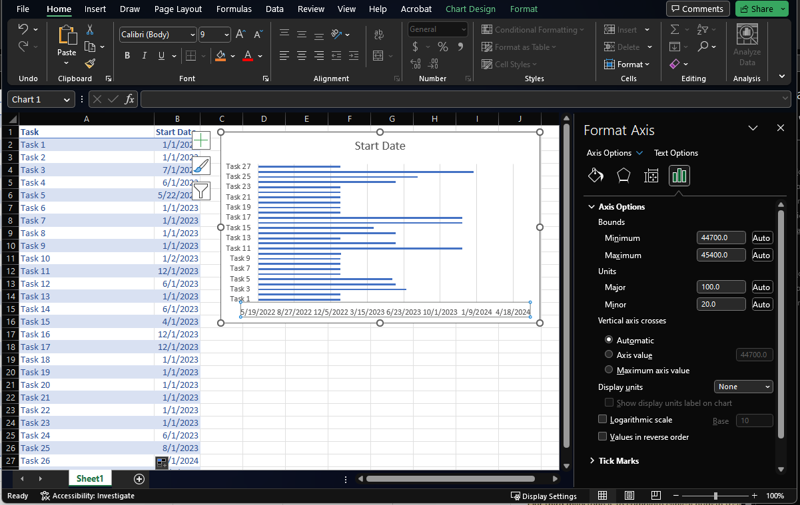The width and height of the screenshot is (800, 505).
Task: Launch Analyze Data from the ribbon
Action: [747, 47]
